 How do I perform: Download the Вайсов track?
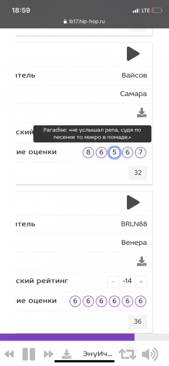[142, 113]
